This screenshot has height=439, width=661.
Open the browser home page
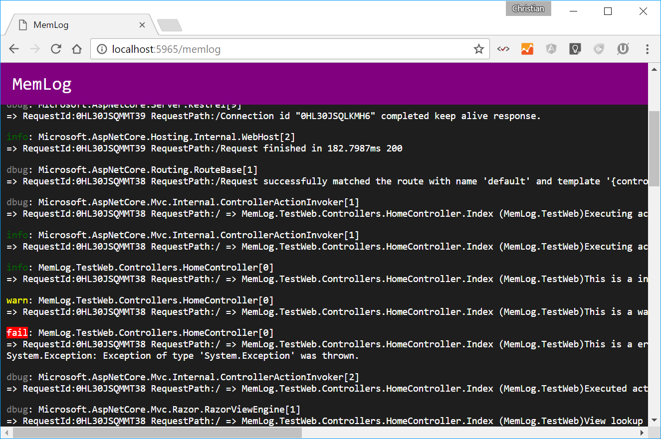point(76,49)
